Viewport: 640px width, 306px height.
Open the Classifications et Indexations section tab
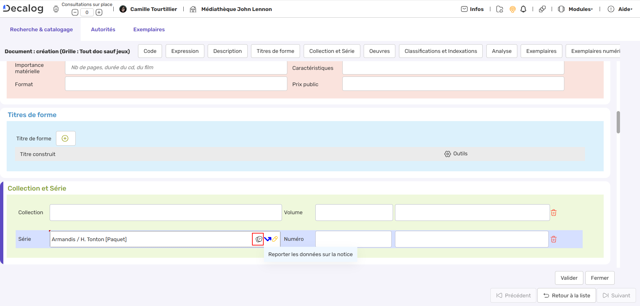point(441,51)
